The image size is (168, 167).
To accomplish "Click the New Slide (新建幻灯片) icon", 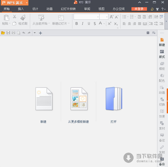I will tap(61, 17).
